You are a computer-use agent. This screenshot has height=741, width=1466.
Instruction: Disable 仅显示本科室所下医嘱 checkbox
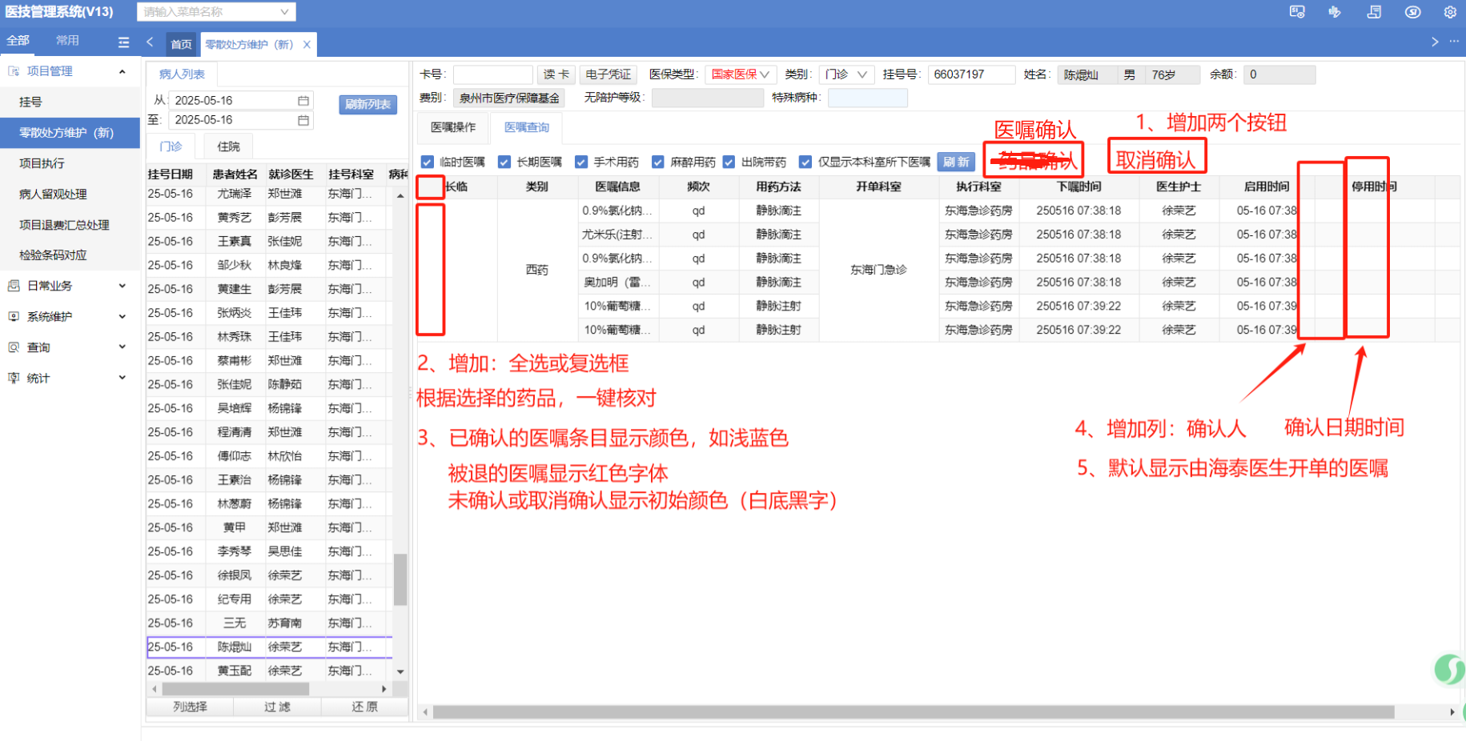click(805, 162)
